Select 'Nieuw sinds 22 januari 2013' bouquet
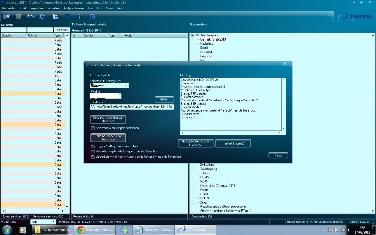The height and width of the screenshot is (235, 376). click(218, 186)
